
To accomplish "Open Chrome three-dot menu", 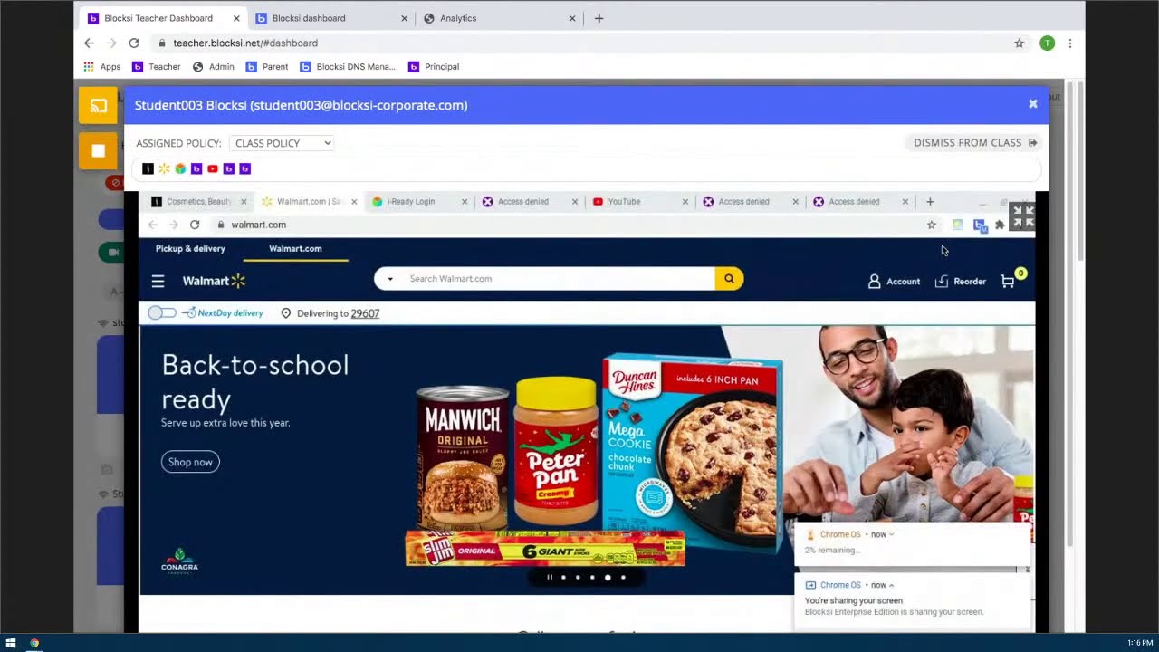I will (x=1070, y=43).
